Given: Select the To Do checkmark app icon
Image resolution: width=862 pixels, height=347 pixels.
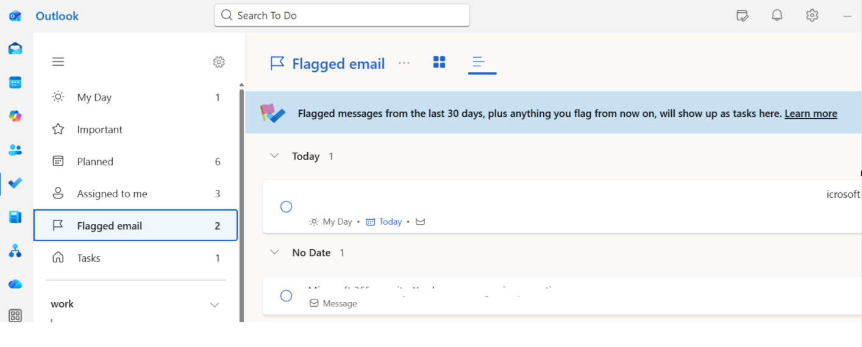Looking at the screenshot, I should [x=15, y=183].
